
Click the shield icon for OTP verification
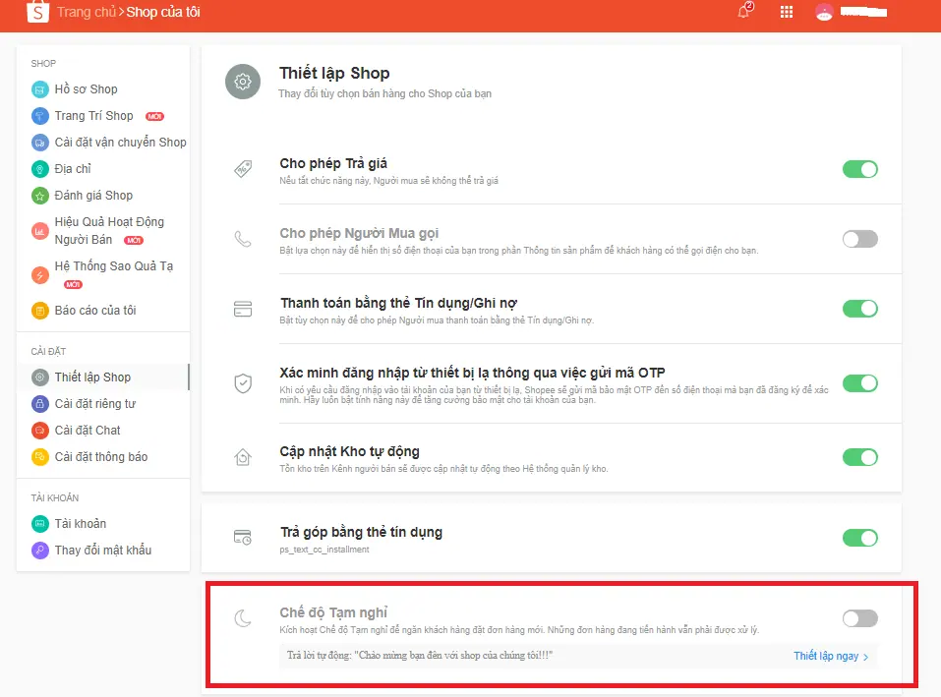(243, 383)
